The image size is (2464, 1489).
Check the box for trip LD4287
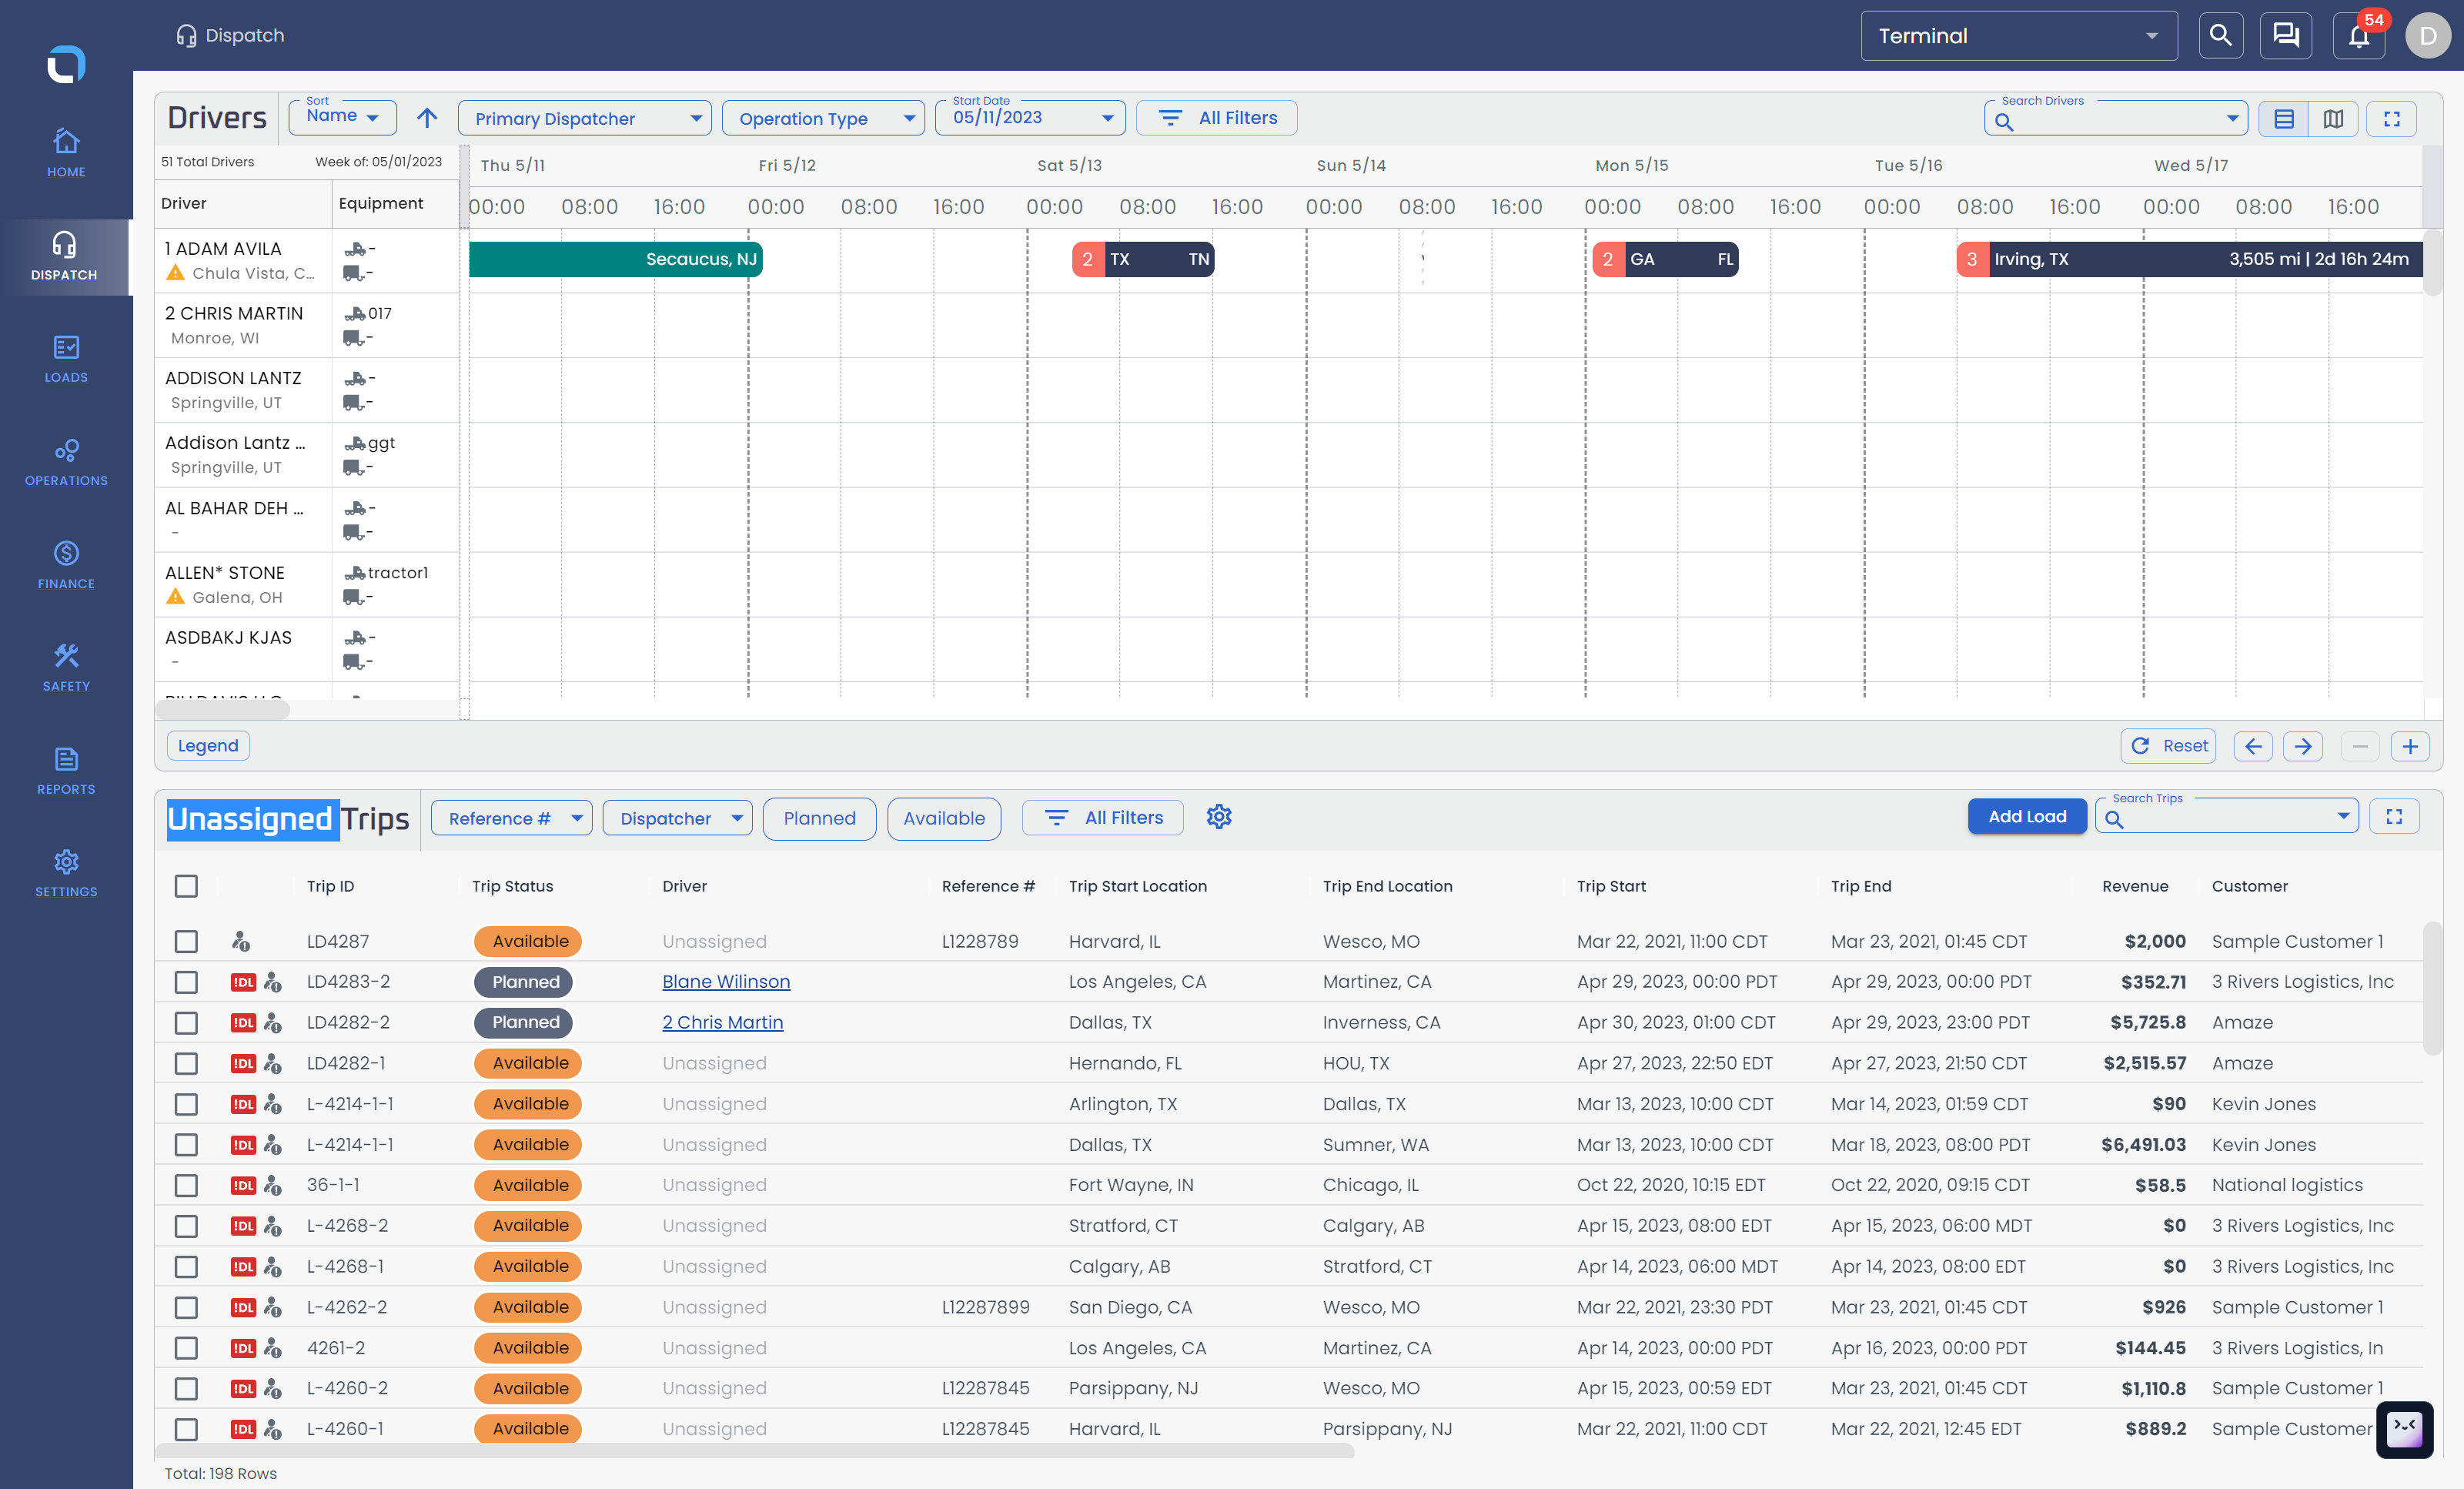click(186, 941)
